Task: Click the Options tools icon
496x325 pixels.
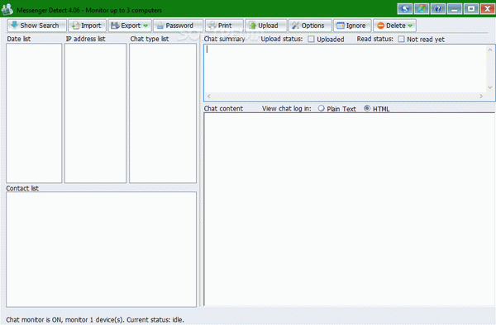Action: [x=295, y=26]
